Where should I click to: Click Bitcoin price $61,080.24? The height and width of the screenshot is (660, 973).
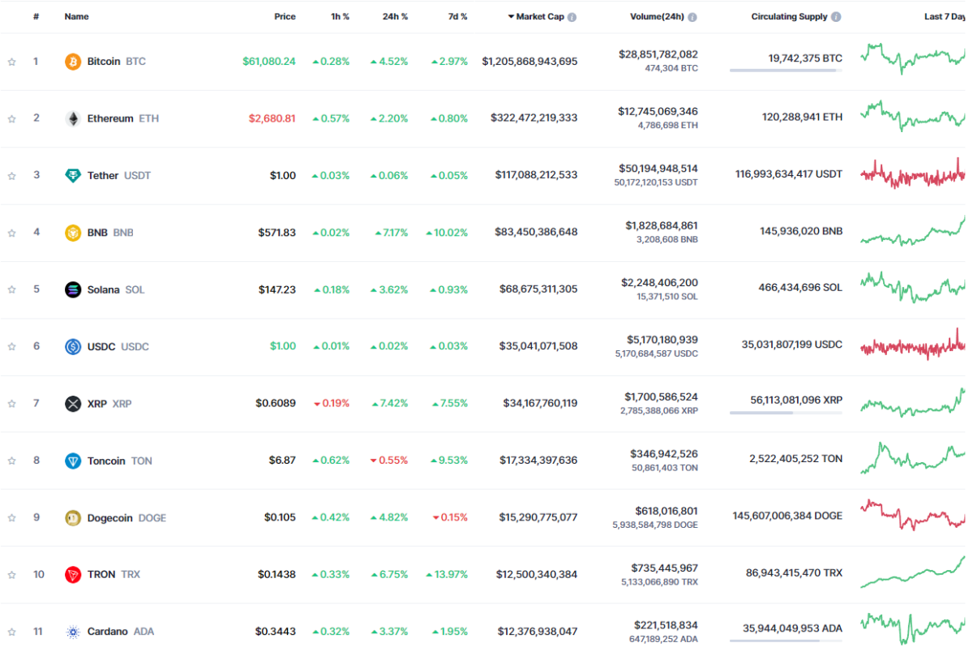point(269,62)
